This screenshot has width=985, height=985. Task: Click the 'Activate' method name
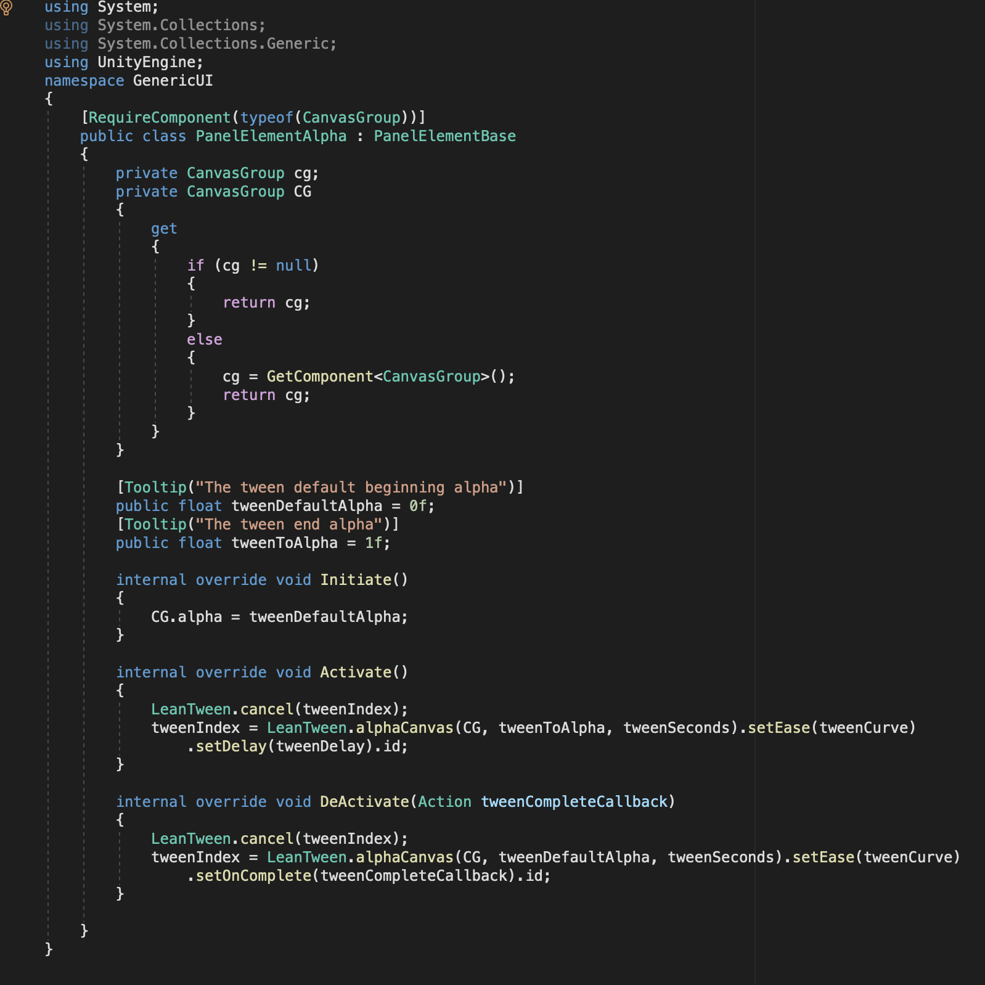pos(356,672)
